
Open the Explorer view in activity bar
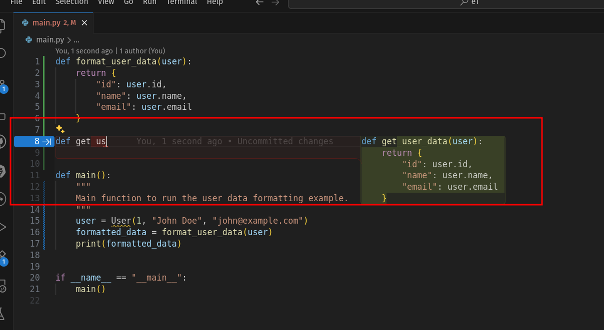(2, 25)
